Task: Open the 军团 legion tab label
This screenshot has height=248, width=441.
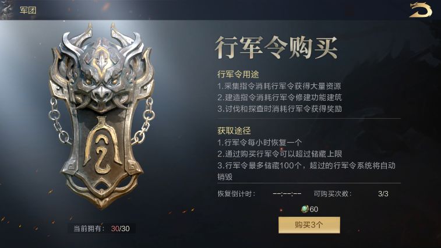Action: (28, 10)
